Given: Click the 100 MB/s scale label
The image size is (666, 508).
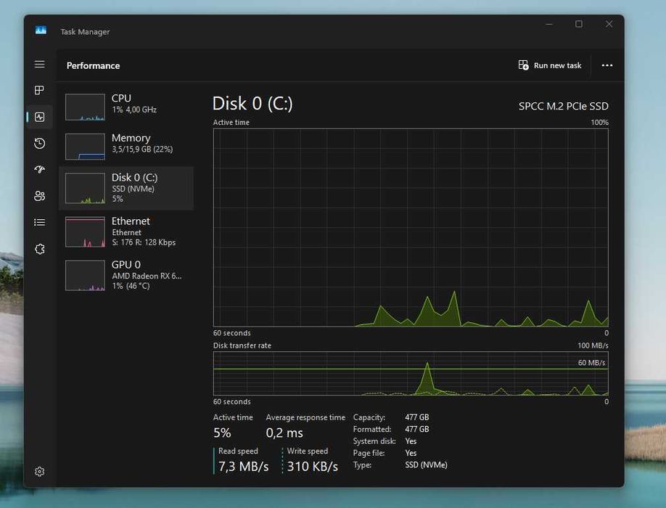Looking at the screenshot, I should (x=593, y=345).
